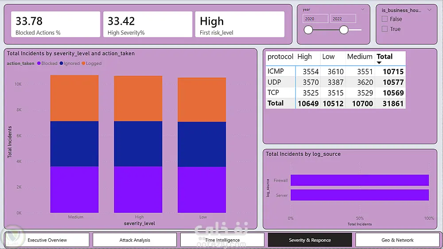Open the Executive Overview page
443x249 pixels.
47,240
